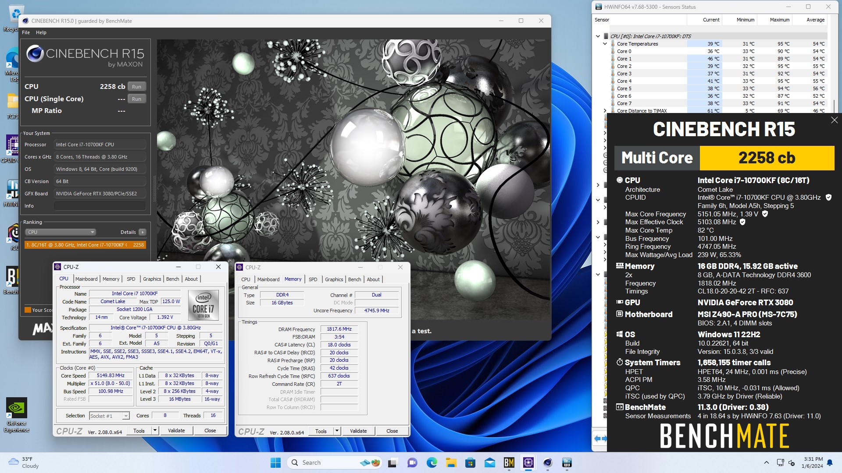Click the CPU chip icon in the HWiNFO header row
Screen dimensions: 842x473
click(606, 36)
